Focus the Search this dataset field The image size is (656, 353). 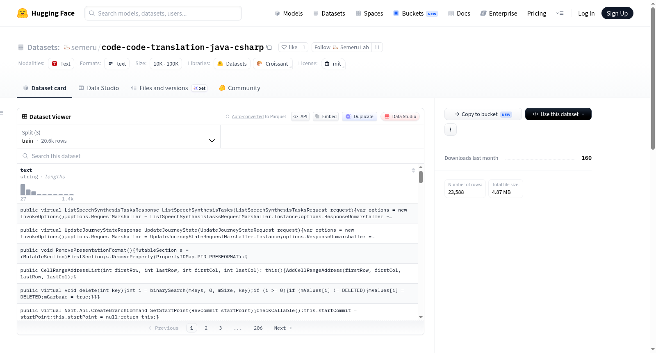[x=221, y=156]
